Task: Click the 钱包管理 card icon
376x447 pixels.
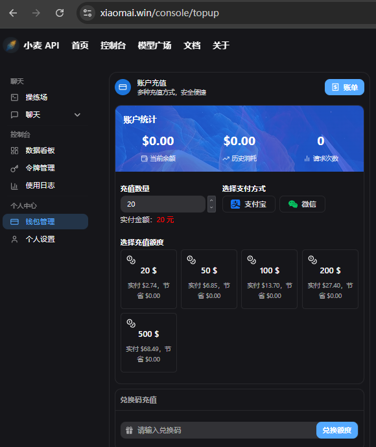Action: [x=14, y=222]
